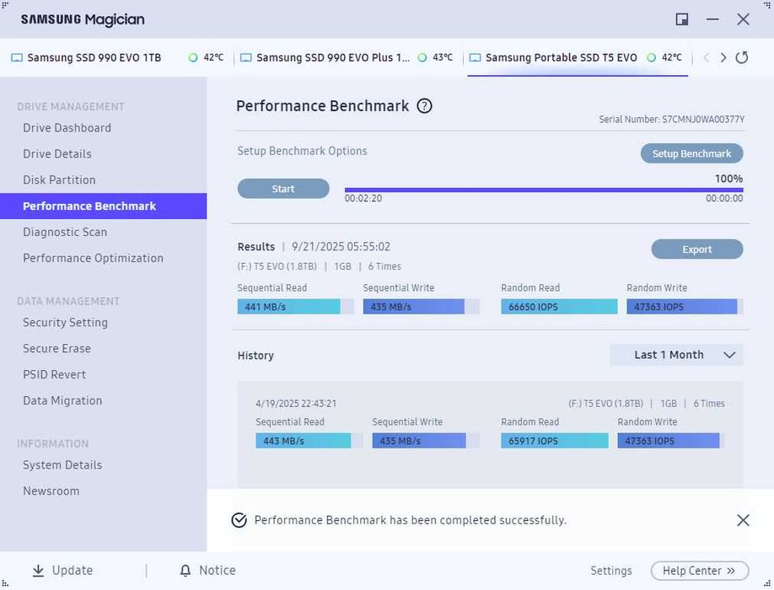Show previous drives with left arrow
Screen dimensions: 774x590
tap(707, 57)
